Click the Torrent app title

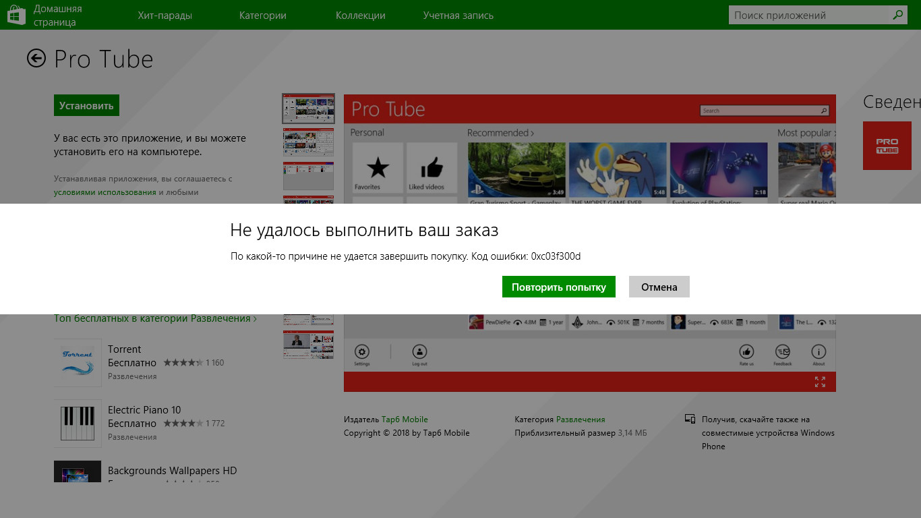125,349
